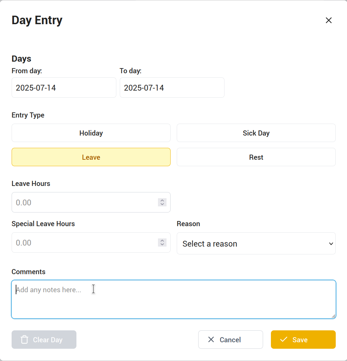Close the Day Entry dialog with X icon
Viewport: 347px width, 361px height.
[x=329, y=20]
